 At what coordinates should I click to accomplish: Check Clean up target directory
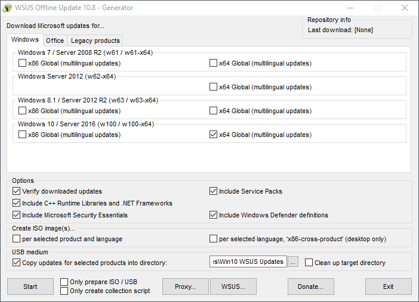309,263
